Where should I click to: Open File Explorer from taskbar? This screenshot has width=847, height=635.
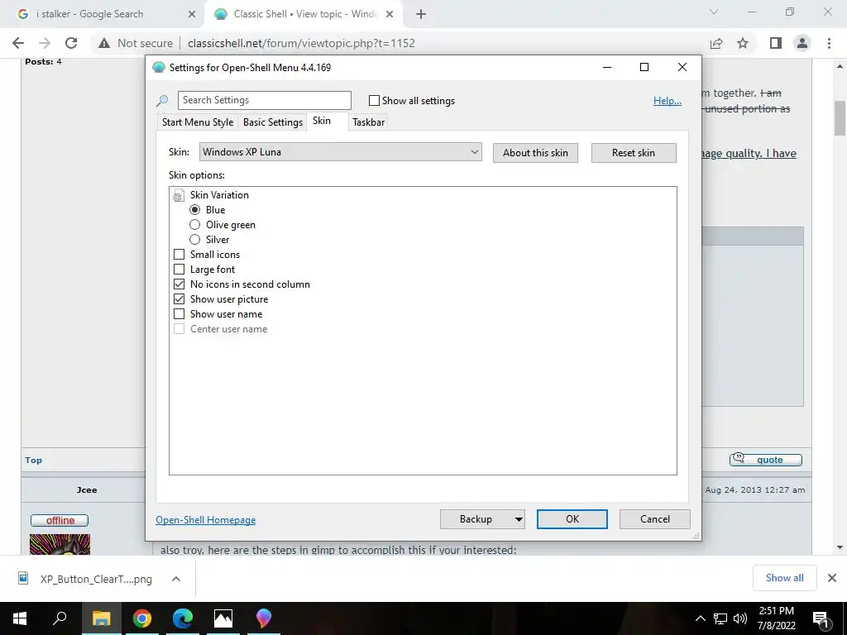tap(101, 618)
